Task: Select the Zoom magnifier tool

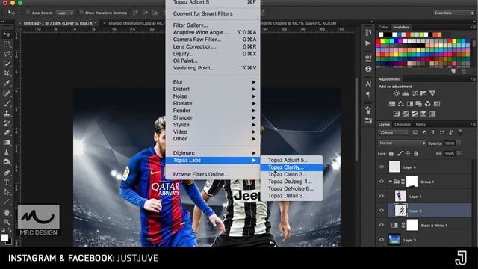Action: [x=7, y=222]
